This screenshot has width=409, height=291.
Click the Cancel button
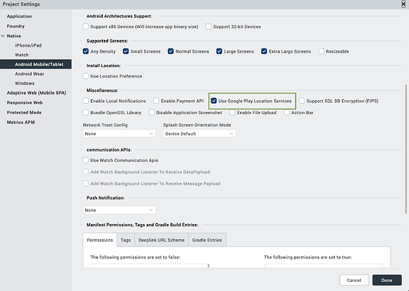coord(354,280)
